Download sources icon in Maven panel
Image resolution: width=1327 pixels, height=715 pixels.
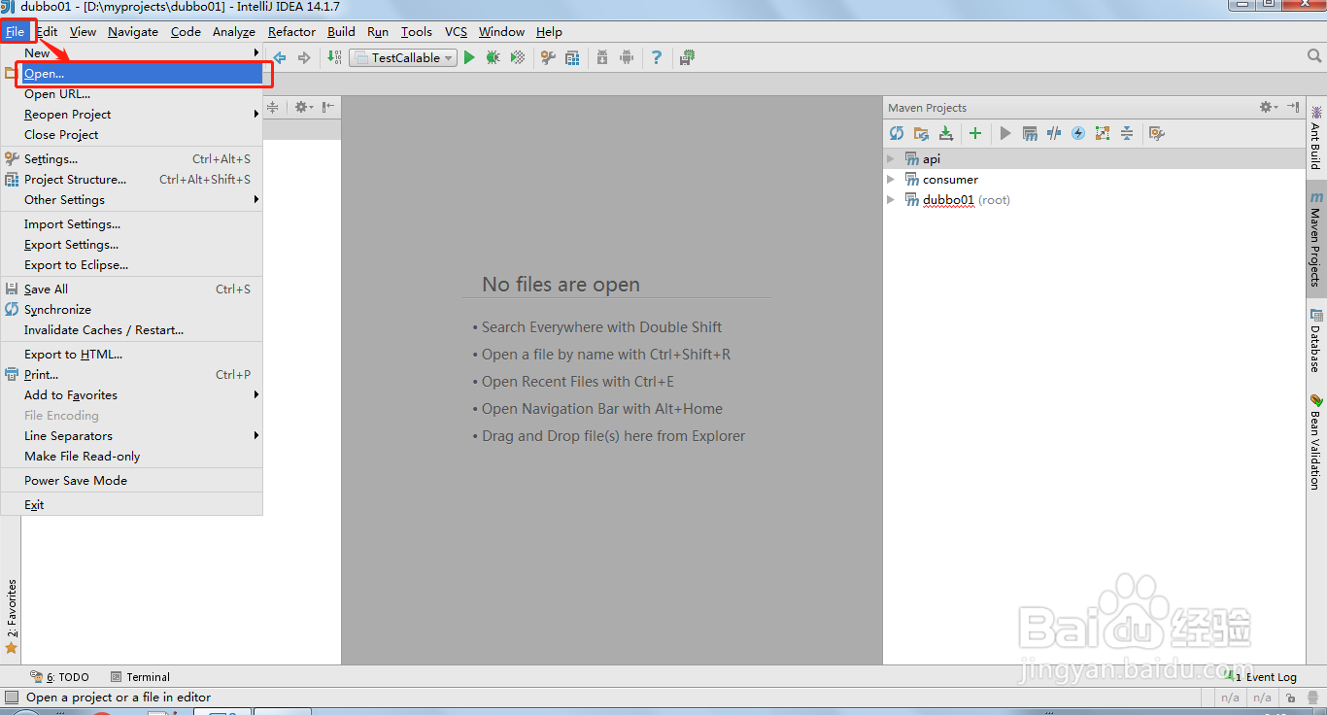[945, 133]
